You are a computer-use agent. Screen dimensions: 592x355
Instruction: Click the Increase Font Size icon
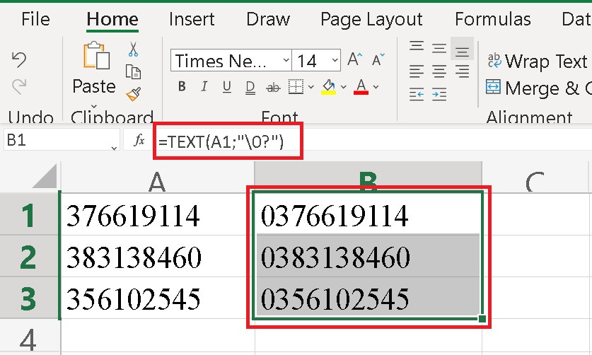coord(356,61)
